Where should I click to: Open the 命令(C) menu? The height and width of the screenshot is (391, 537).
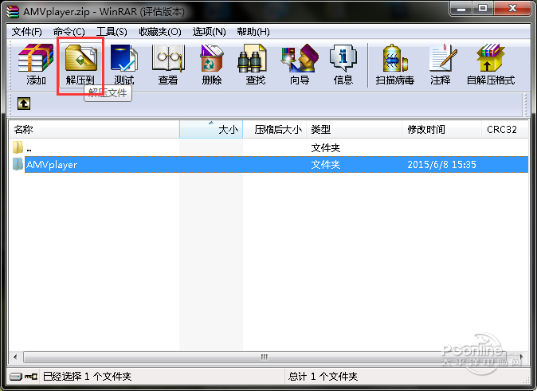tap(69, 32)
